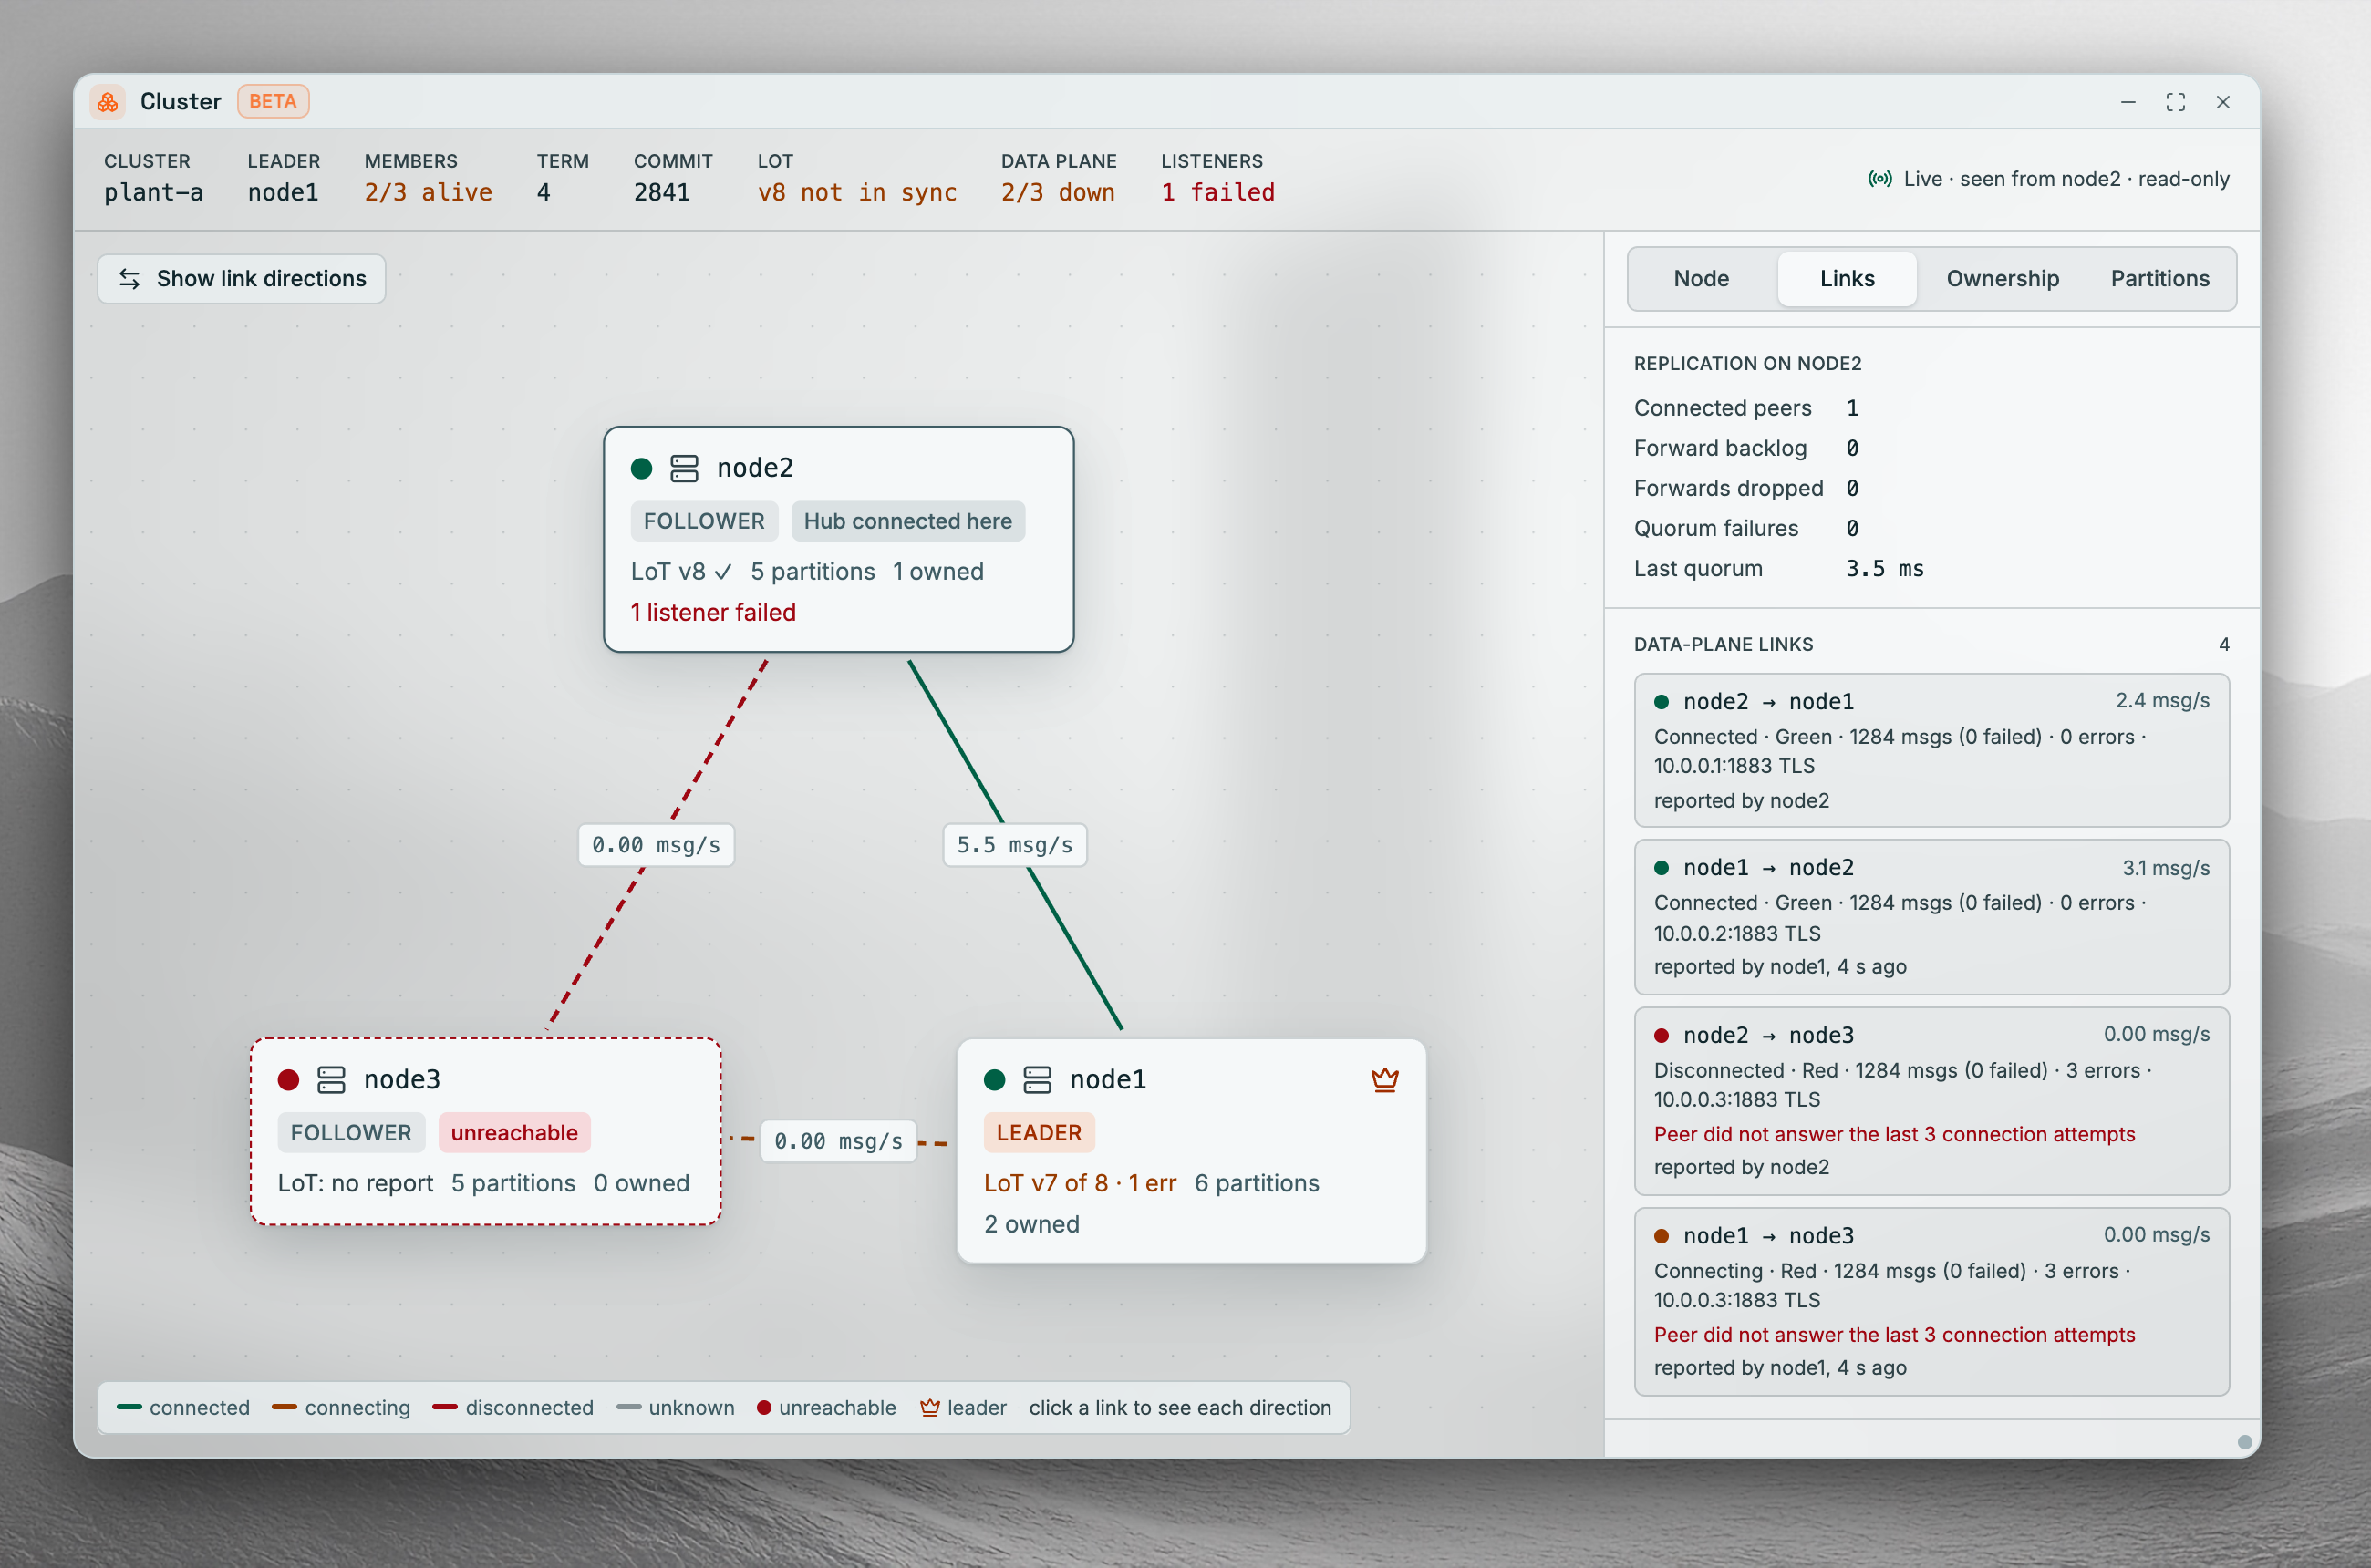Click the Cluster app logo icon
Screen dimensions: 2371x1568
(108, 102)
